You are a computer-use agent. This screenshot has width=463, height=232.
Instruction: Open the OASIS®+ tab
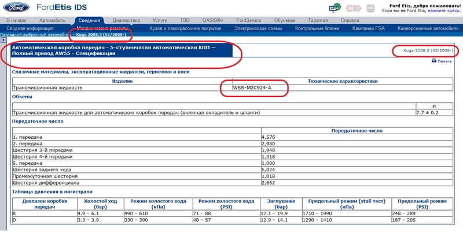212,20
